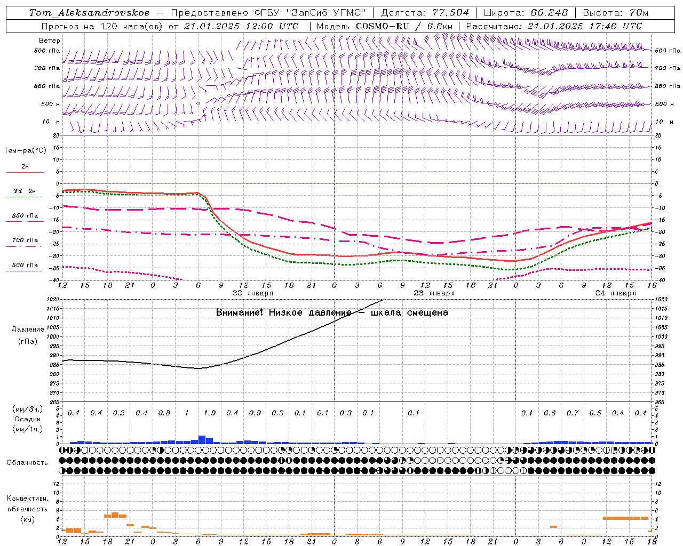Click the date label 24 января
This screenshot has height=546, width=683.
[615, 293]
